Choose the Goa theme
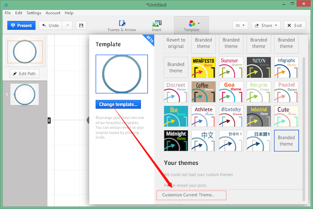The width and height of the screenshot is (313, 209). [x=231, y=92]
